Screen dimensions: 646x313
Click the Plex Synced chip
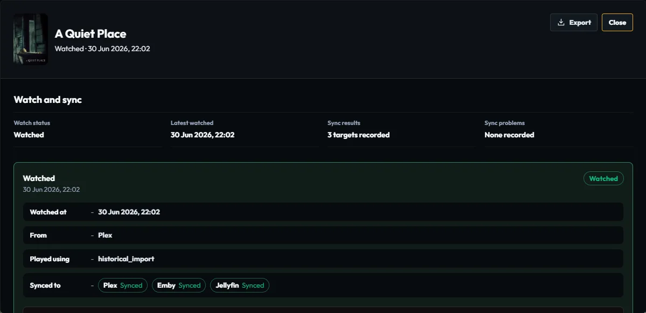pos(123,286)
